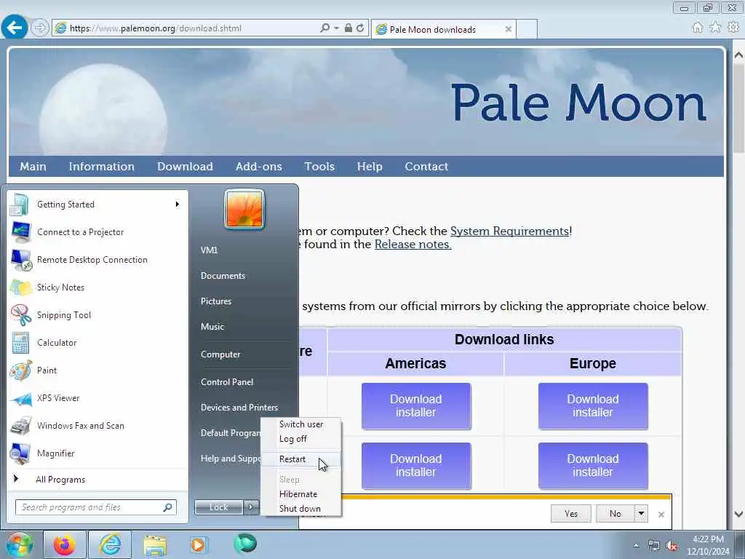Switch to Internet Explorer in the taskbar
The height and width of the screenshot is (559, 745).
110,544
